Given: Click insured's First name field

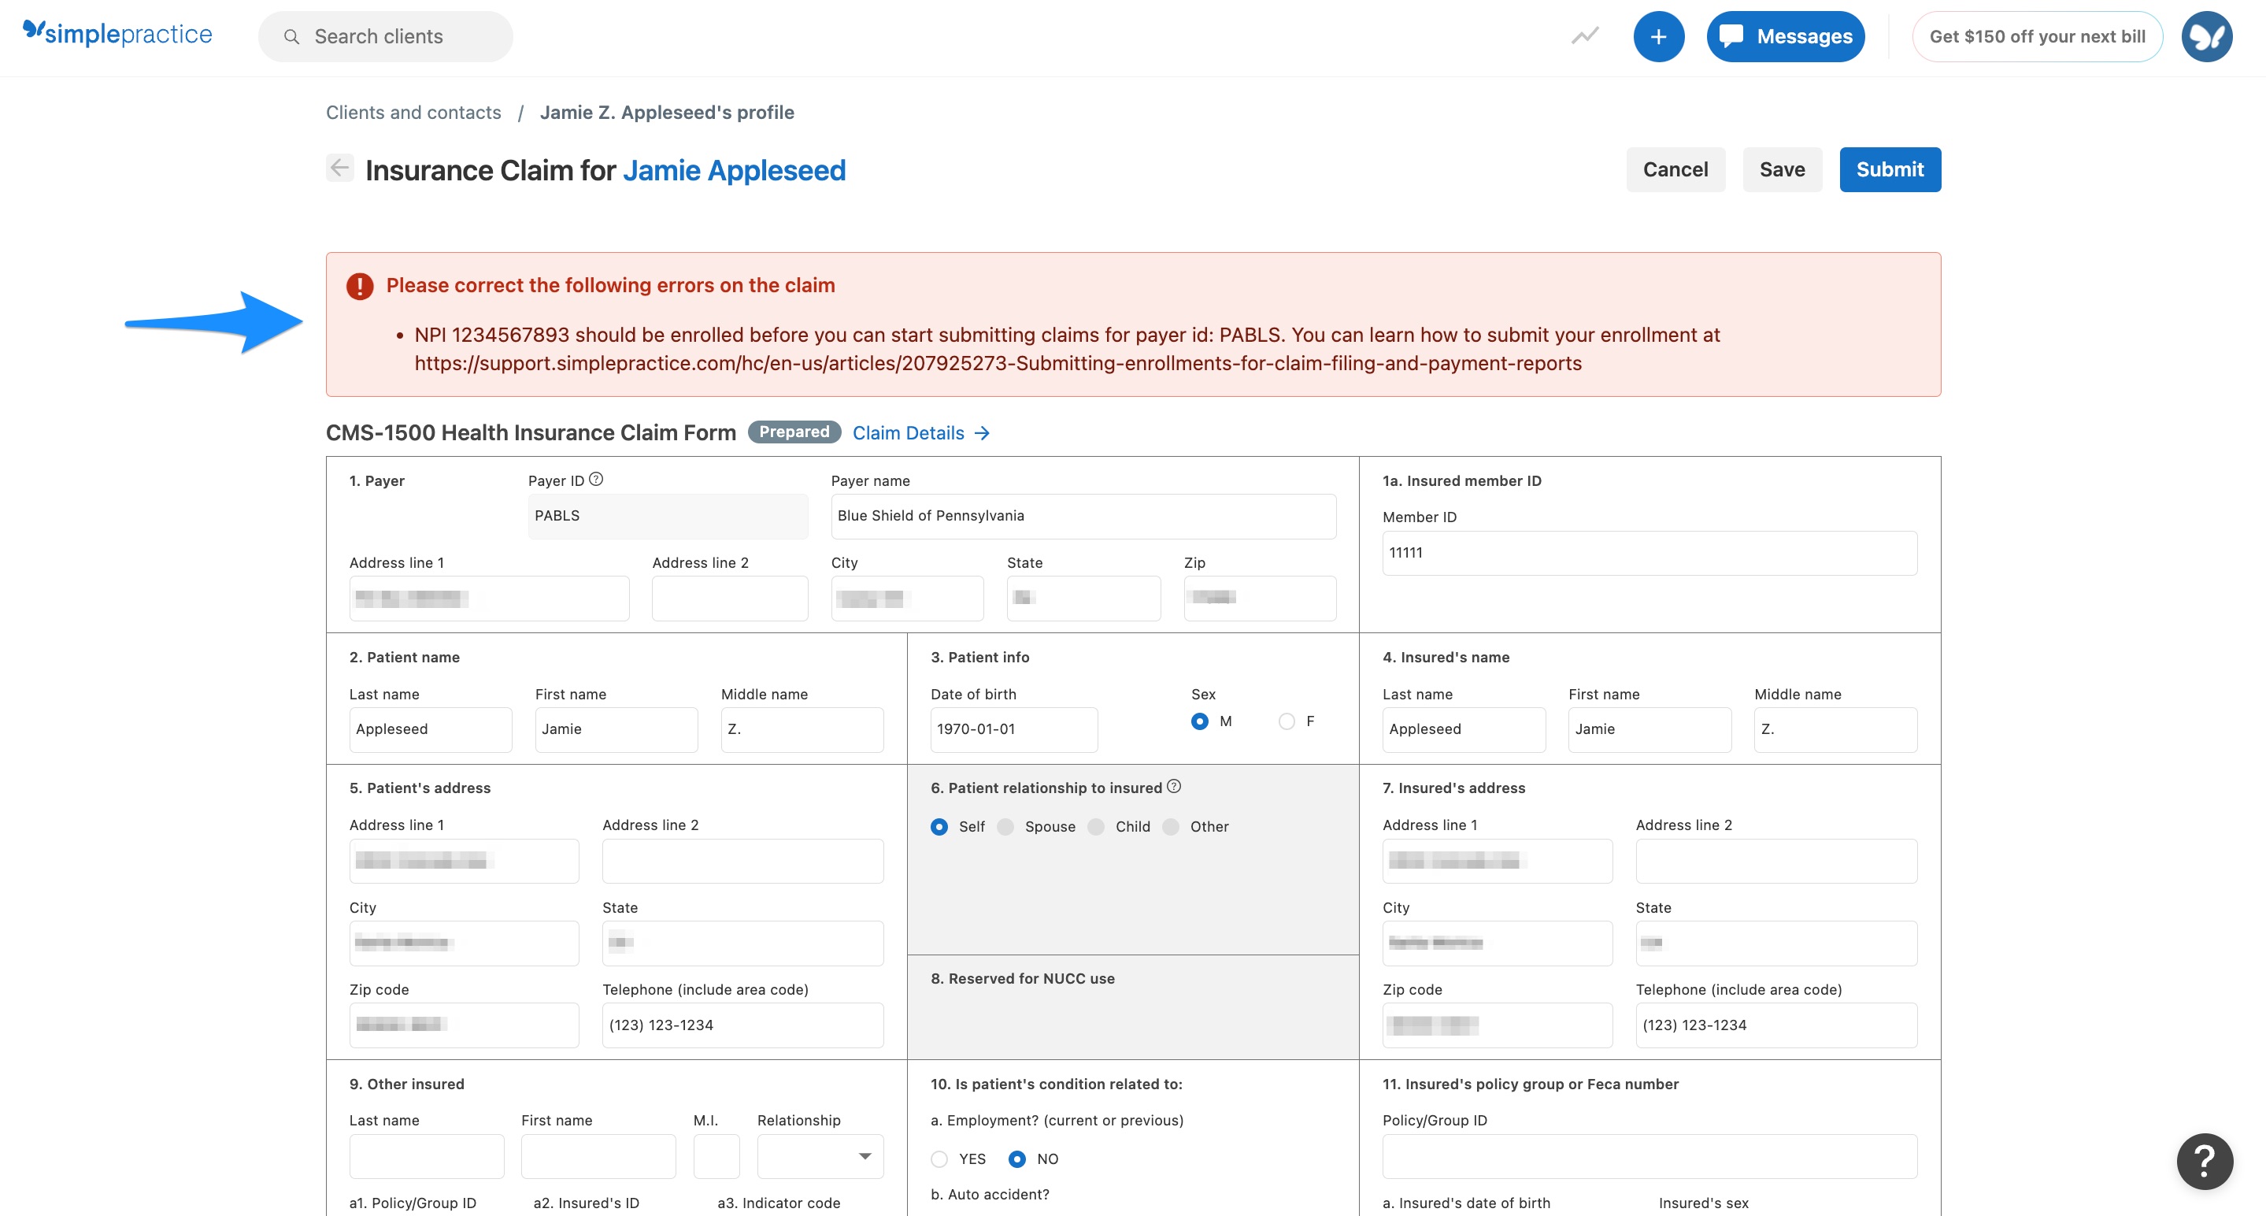Looking at the screenshot, I should [x=1650, y=729].
